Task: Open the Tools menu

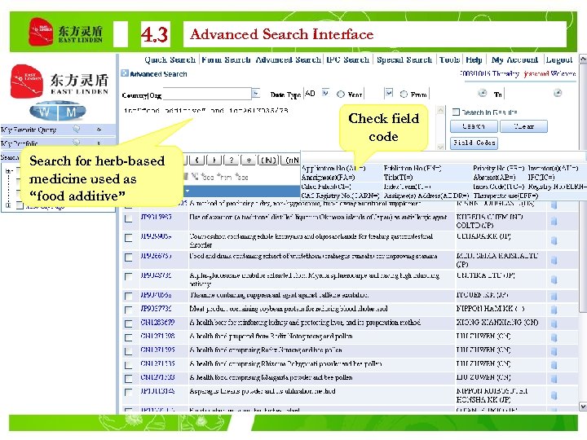Action: click(449, 59)
